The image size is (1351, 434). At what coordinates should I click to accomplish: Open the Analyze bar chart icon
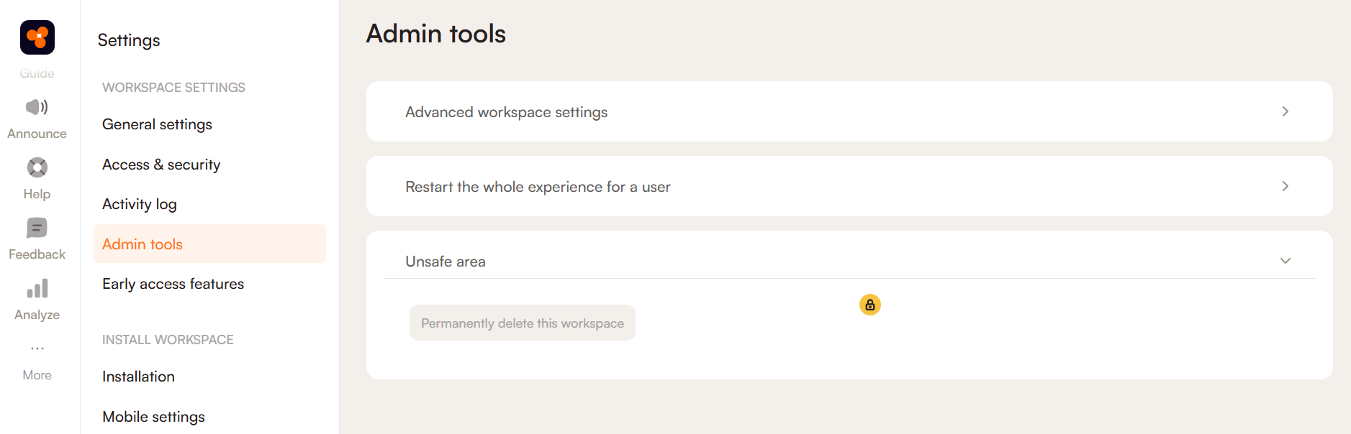pyautogui.click(x=37, y=289)
